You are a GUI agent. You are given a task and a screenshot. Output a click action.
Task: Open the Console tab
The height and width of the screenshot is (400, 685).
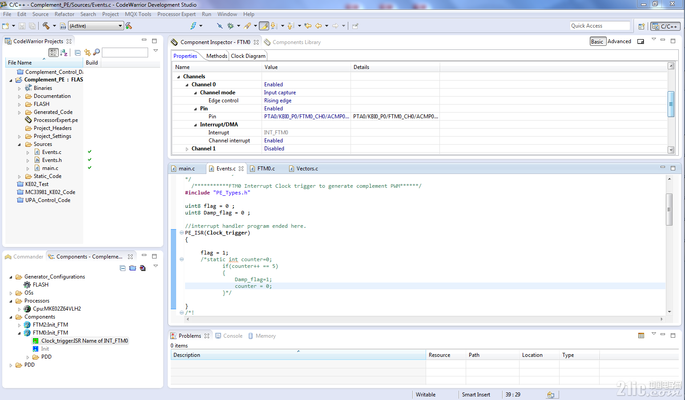click(x=229, y=336)
